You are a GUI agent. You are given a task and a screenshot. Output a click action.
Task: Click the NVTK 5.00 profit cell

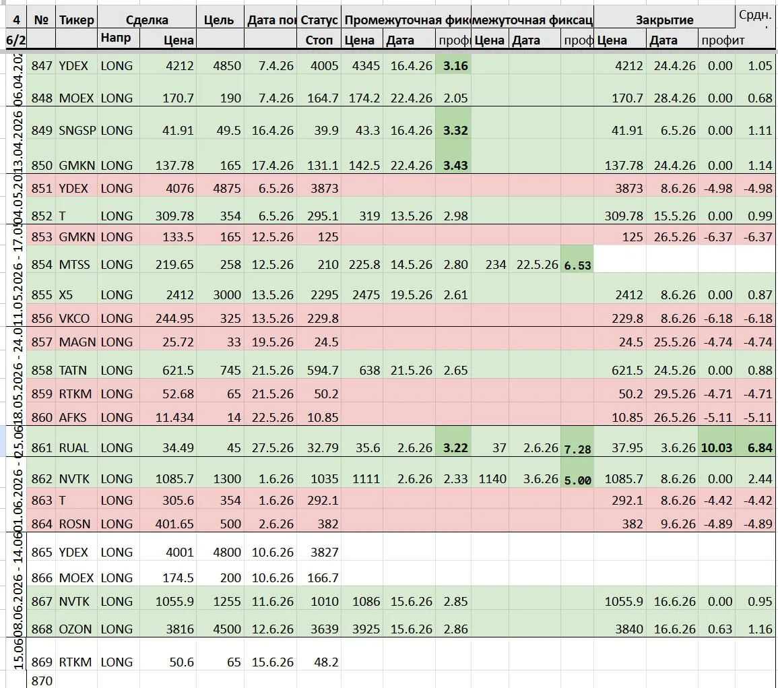coord(577,480)
